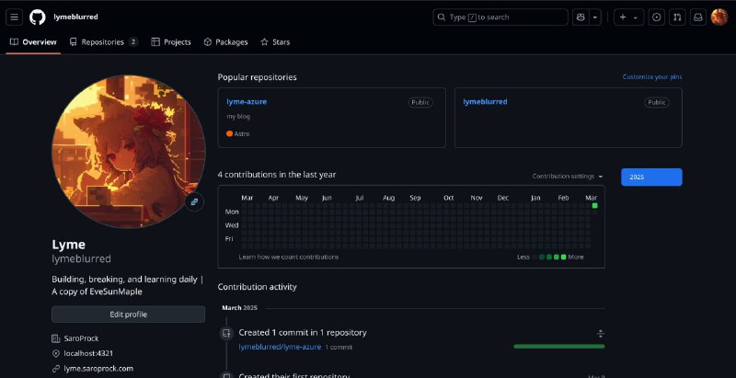Click the Edit profile button
Screen dimensions: 736x378
pos(128,315)
